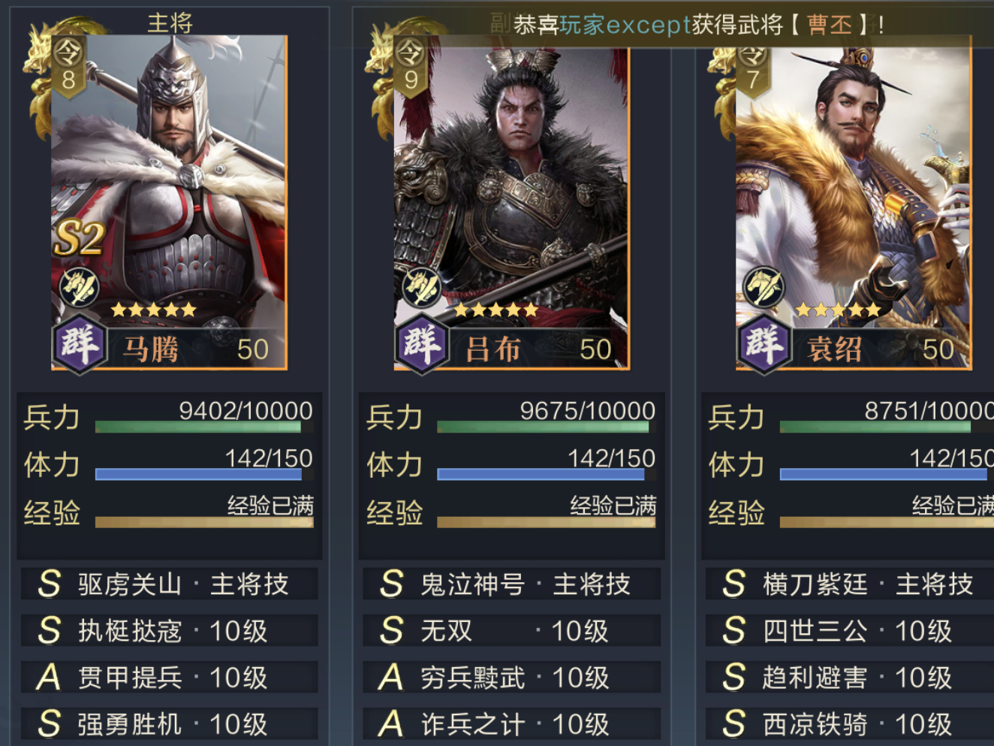994x746 pixels.
Task: Click the 曹丕 name in the announcement banner
Action: (x=830, y=25)
